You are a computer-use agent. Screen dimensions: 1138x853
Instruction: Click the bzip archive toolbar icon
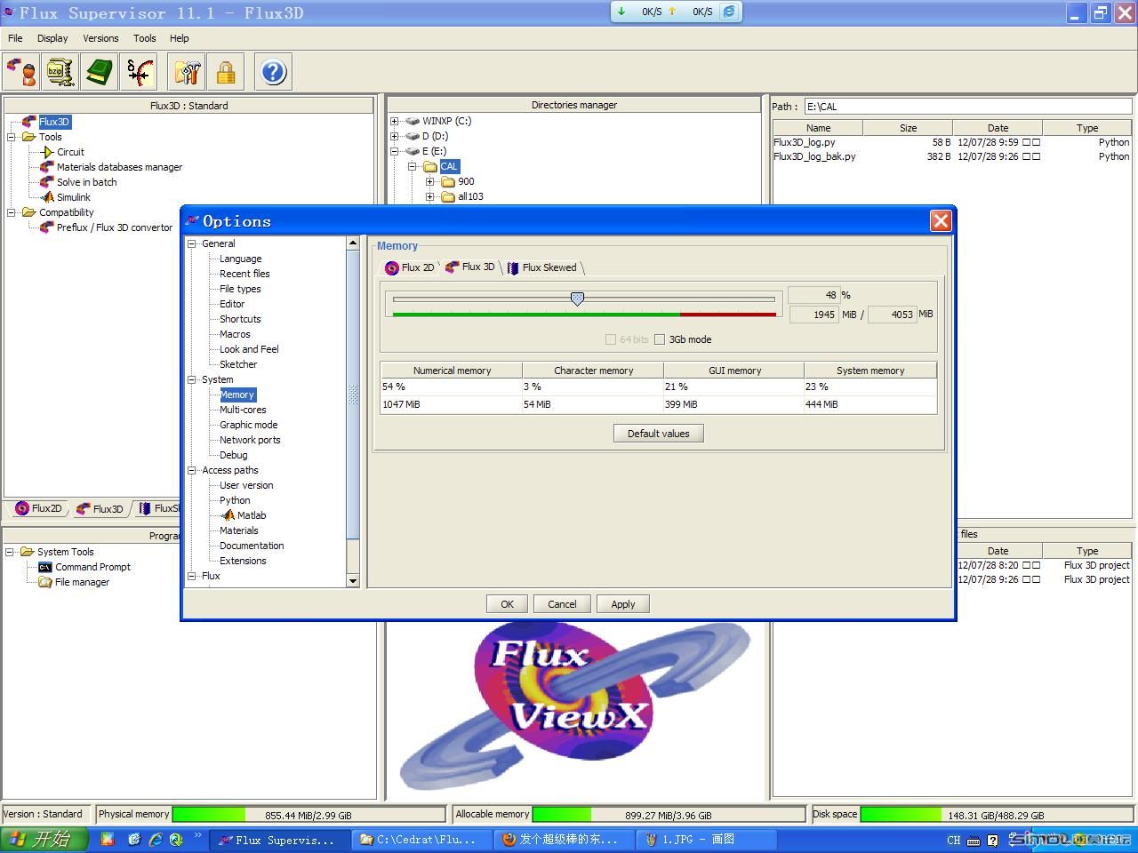coord(60,72)
